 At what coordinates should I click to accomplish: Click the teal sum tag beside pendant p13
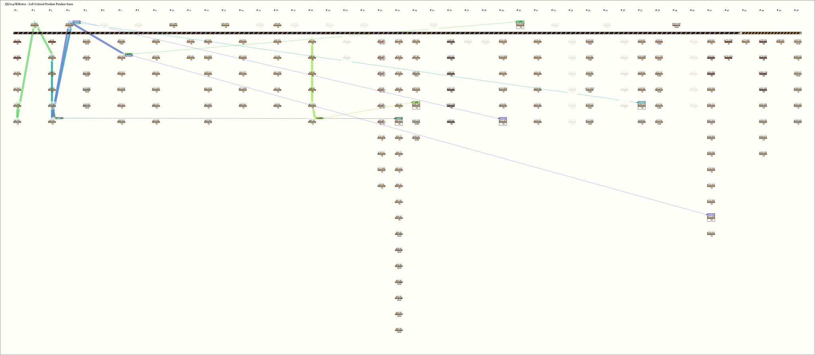pyautogui.click(x=58, y=118)
